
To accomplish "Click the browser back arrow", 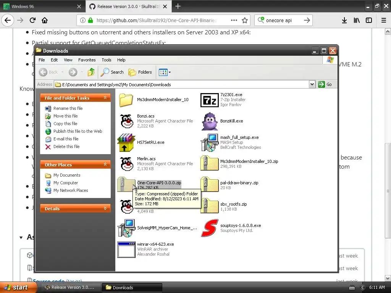I will (x=8, y=20).
